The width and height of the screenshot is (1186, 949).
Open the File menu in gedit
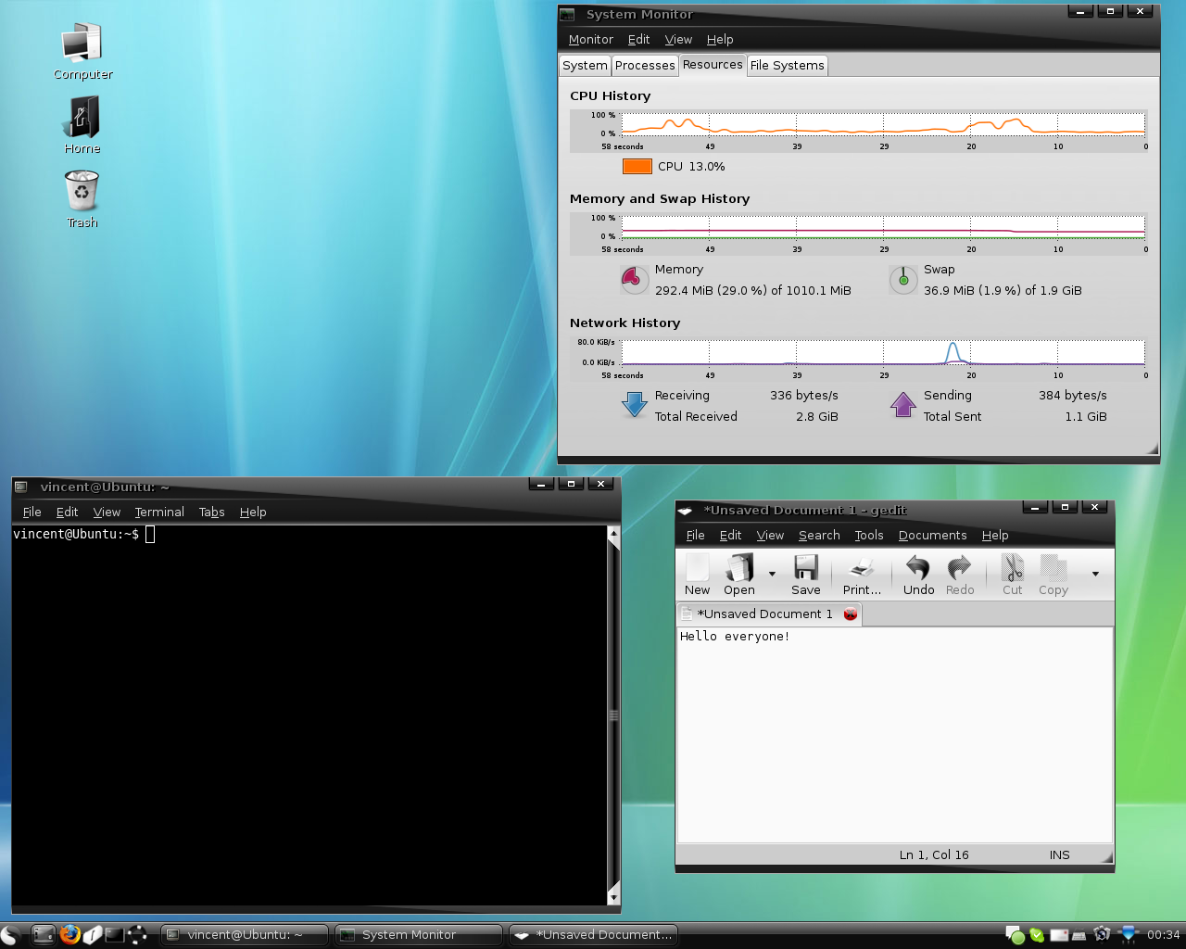(695, 535)
